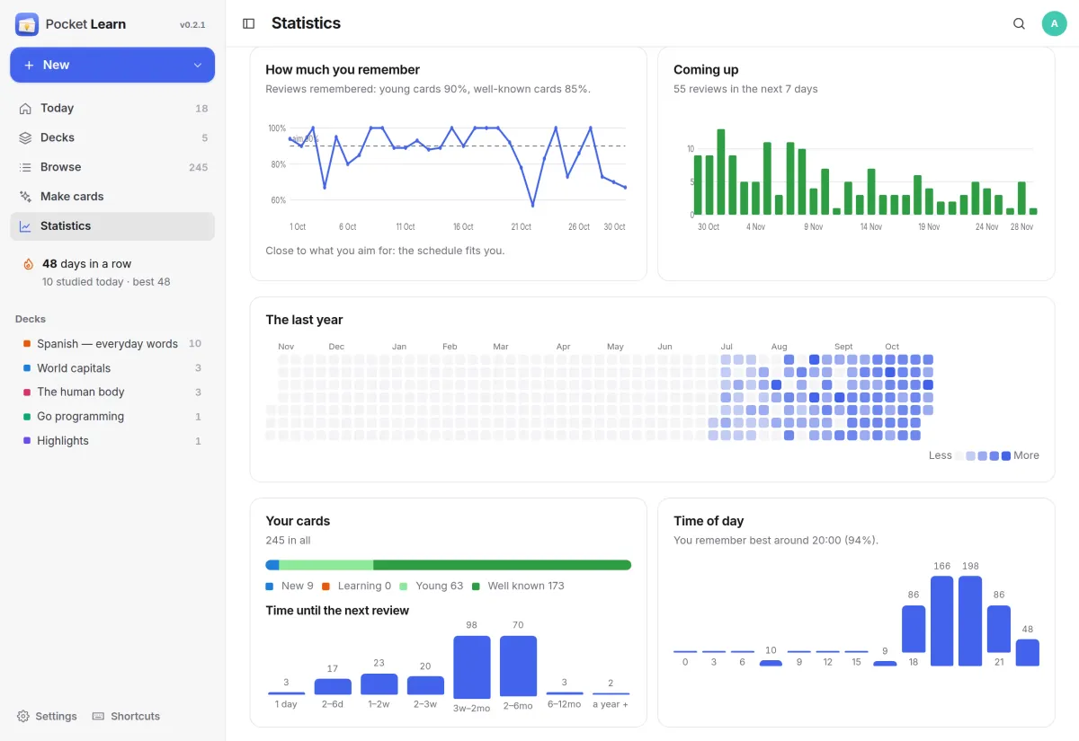This screenshot has height=741, width=1079.
Task: Click the 3w–2mo bar showing 98
Action: [x=471, y=666]
